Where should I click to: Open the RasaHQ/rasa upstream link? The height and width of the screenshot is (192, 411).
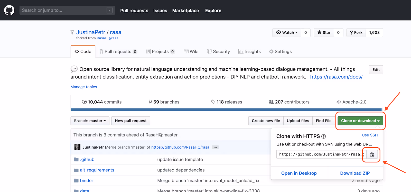107,38
